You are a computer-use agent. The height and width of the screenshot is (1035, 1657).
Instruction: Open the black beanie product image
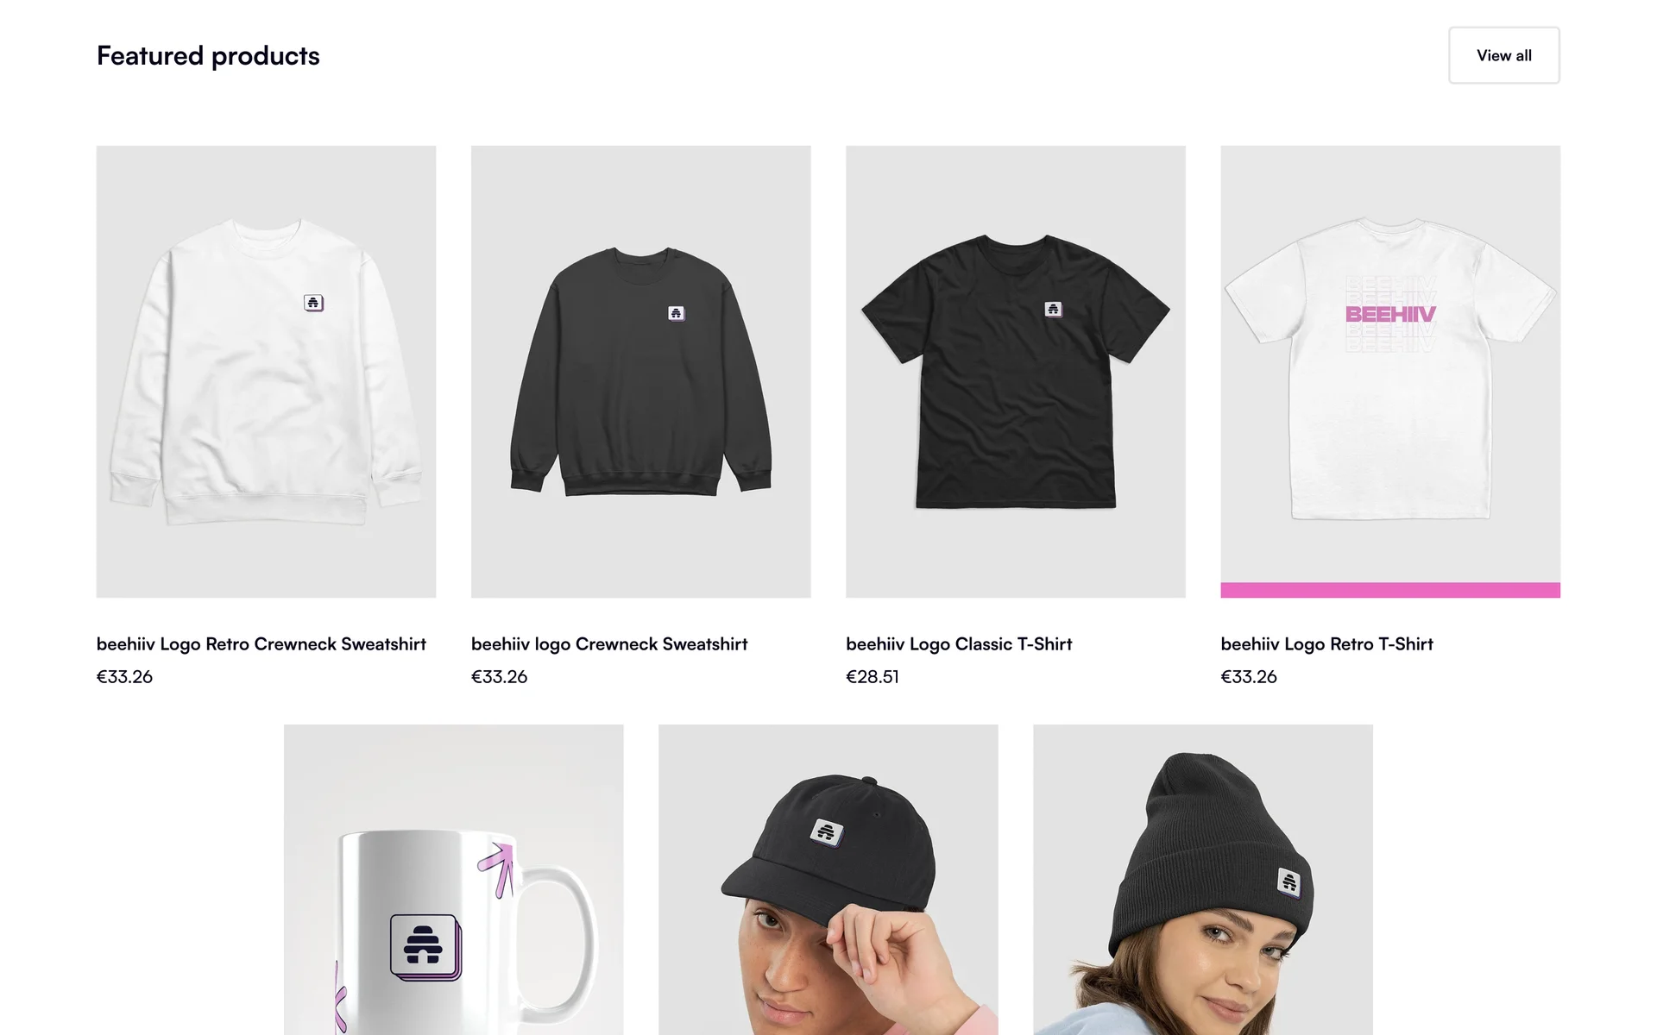[1202, 880]
